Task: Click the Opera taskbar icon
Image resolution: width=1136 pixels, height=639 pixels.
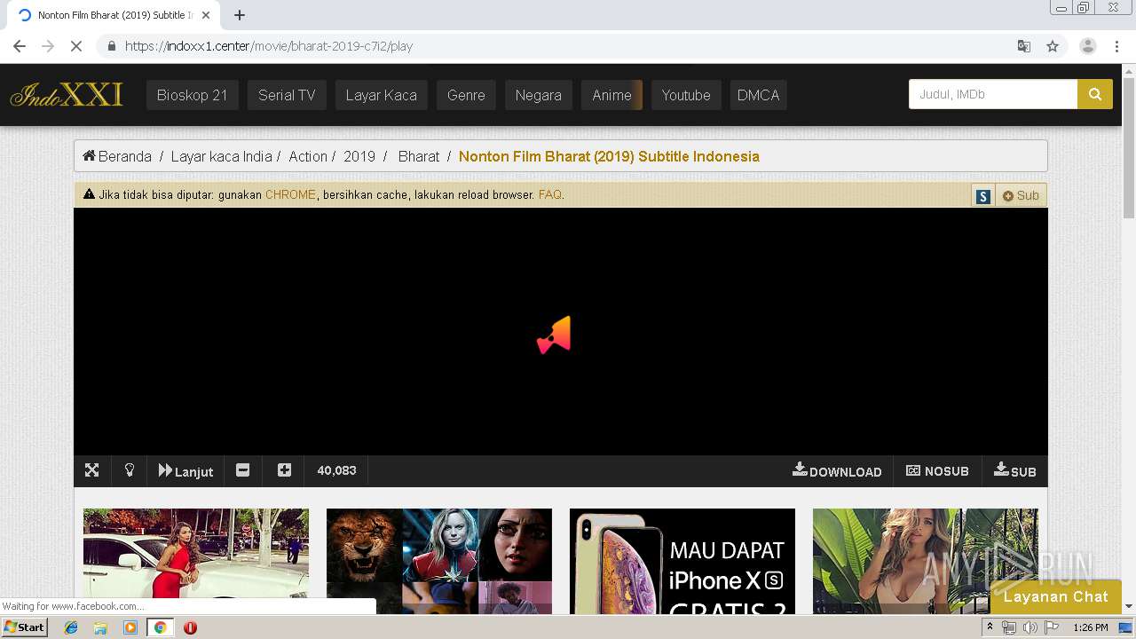Action: point(190,627)
